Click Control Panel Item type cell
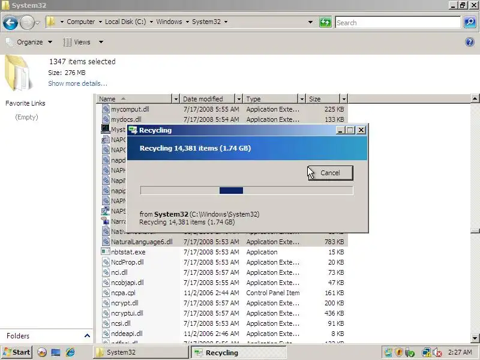The width and height of the screenshot is (480, 360). pos(273,293)
